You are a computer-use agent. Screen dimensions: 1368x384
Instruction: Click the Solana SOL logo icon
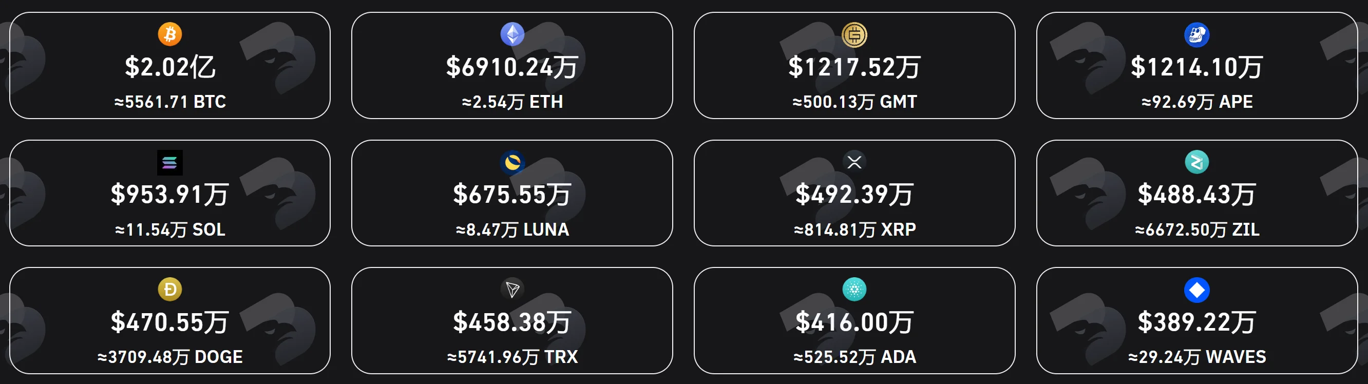170,163
